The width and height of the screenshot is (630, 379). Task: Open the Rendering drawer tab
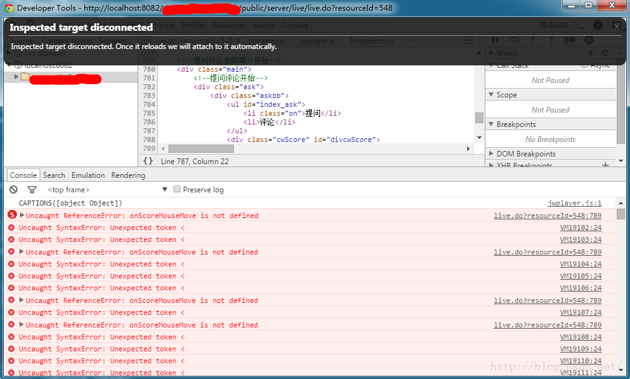click(128, 175)
